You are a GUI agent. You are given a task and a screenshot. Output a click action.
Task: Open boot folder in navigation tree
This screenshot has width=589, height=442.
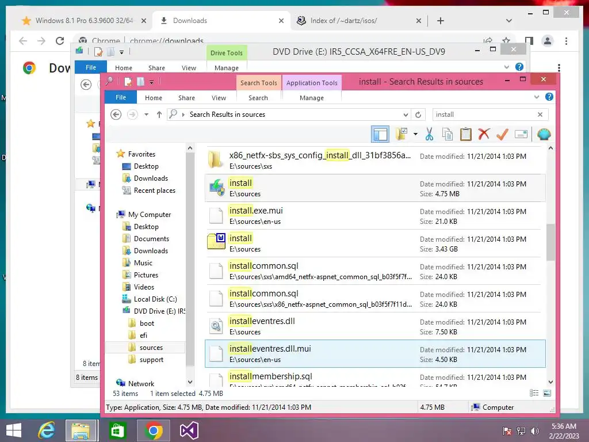click(x=147, y=323)
